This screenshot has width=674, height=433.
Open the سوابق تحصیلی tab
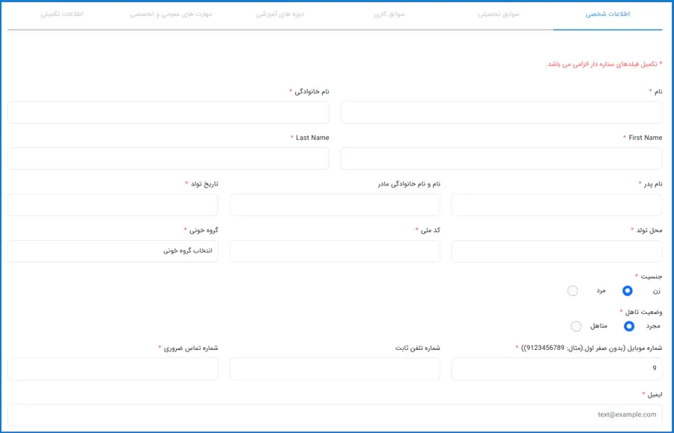[498, 14]
